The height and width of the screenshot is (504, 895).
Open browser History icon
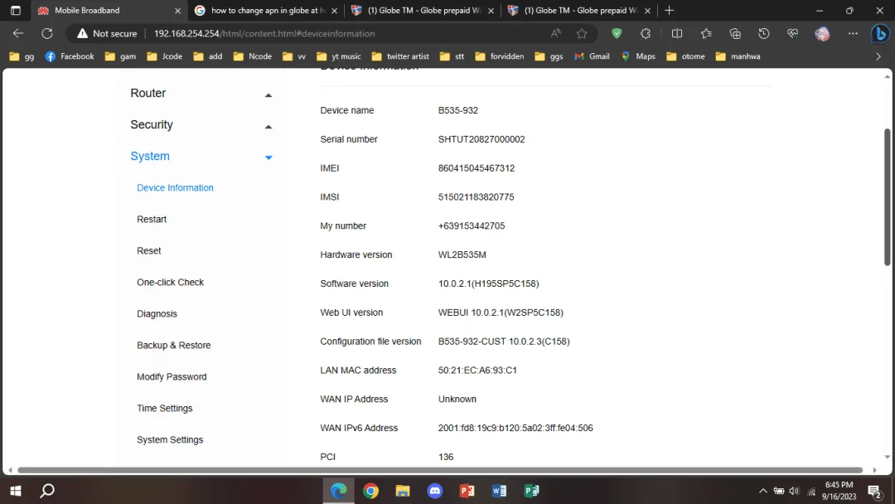(764, 34)
